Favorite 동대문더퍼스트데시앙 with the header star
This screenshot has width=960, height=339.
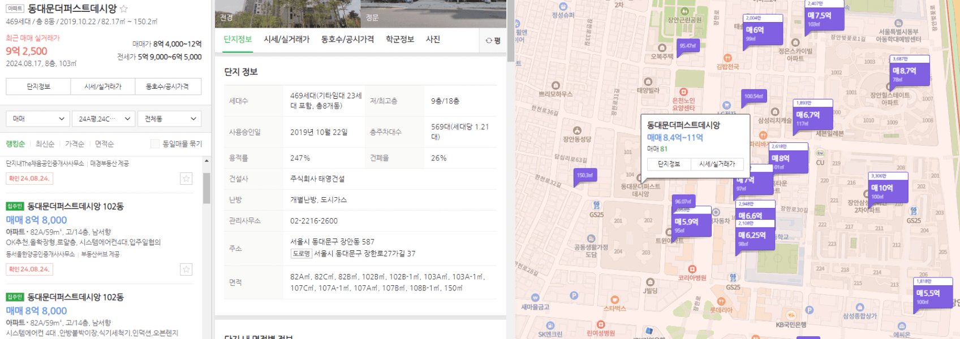click(124, 9)
